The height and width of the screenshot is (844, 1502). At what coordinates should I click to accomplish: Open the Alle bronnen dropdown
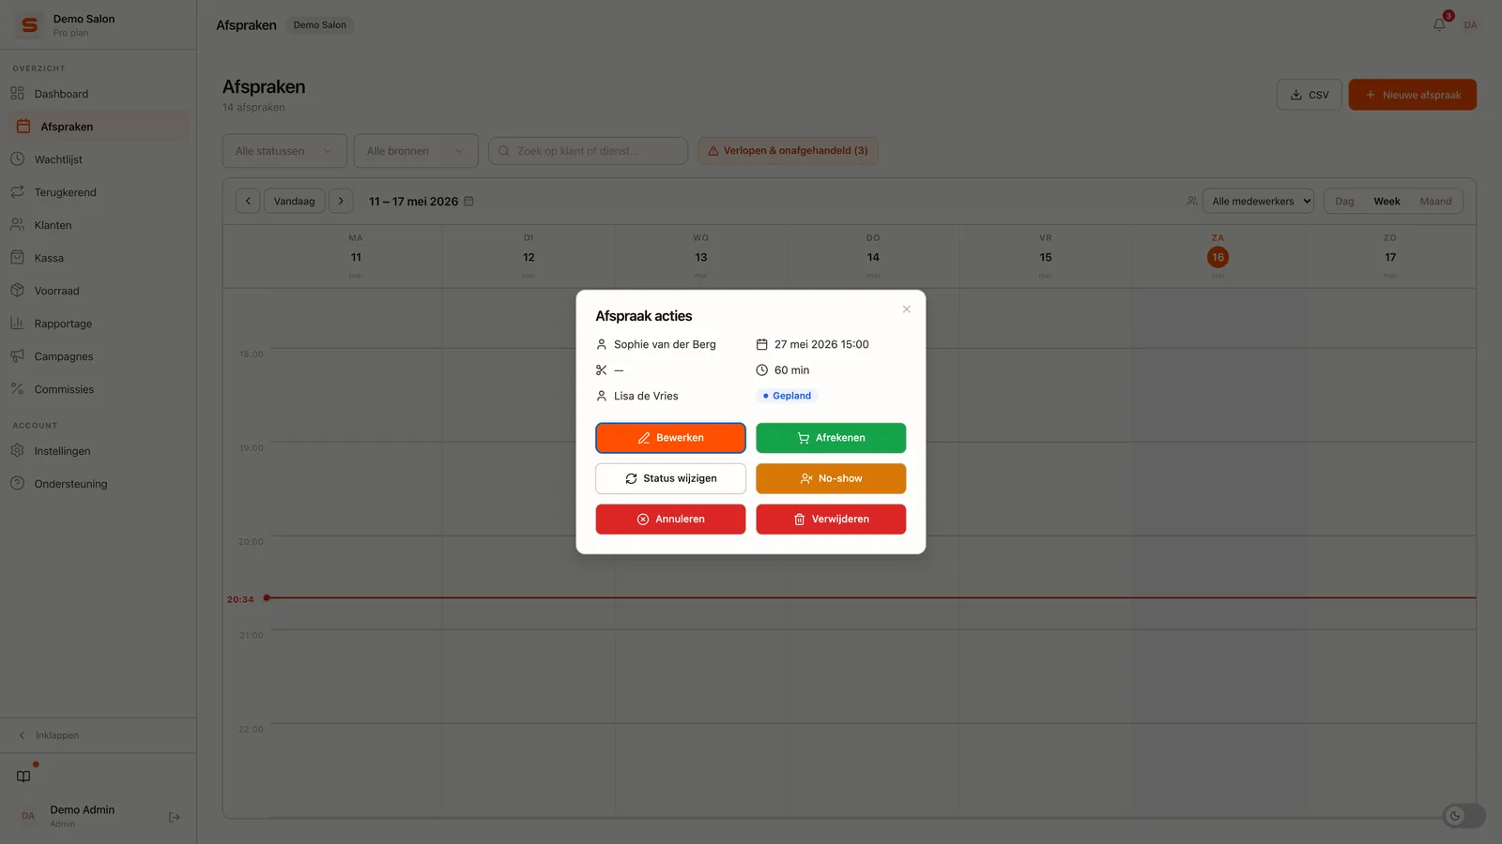pos(416,151)
